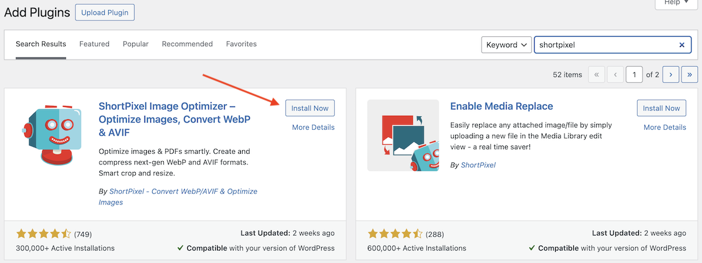Select the Search Results tab
Viewport: 702px width, 263px height.
tap(41, 44)
